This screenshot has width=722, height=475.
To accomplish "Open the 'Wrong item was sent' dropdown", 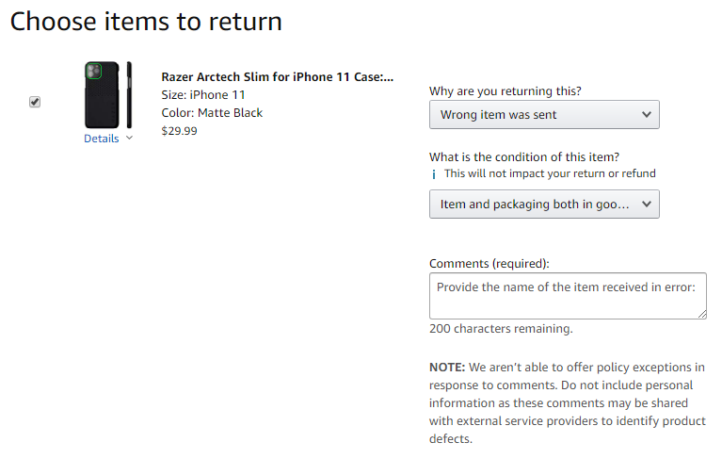I will coord(544,114).
